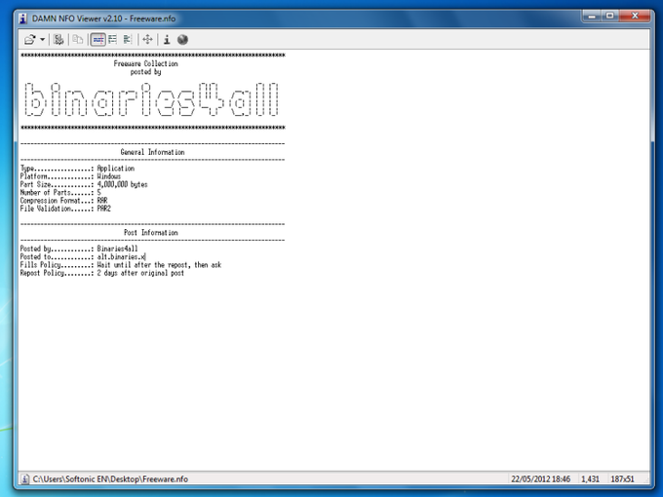
Task: Toggle the highlighted center-align view button
Action: pyautogui.click(x=98, y=40)
